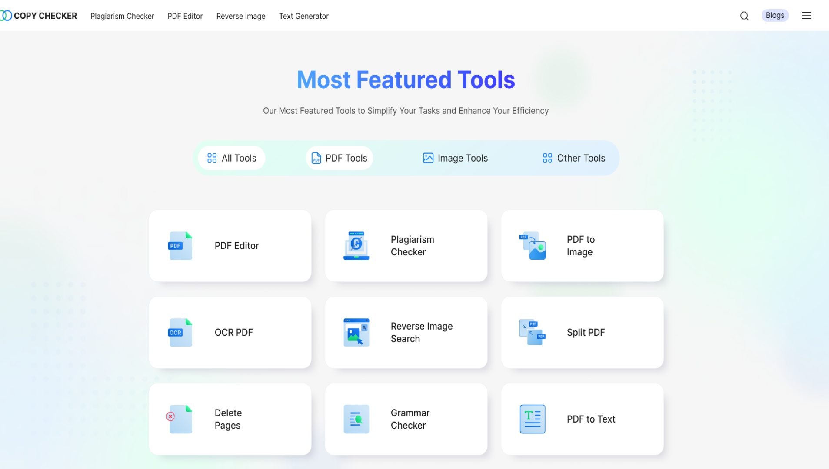This screenshot has height=469, width=829.
Task: Open the hamburger menu
Action: [x=806, y=16]
